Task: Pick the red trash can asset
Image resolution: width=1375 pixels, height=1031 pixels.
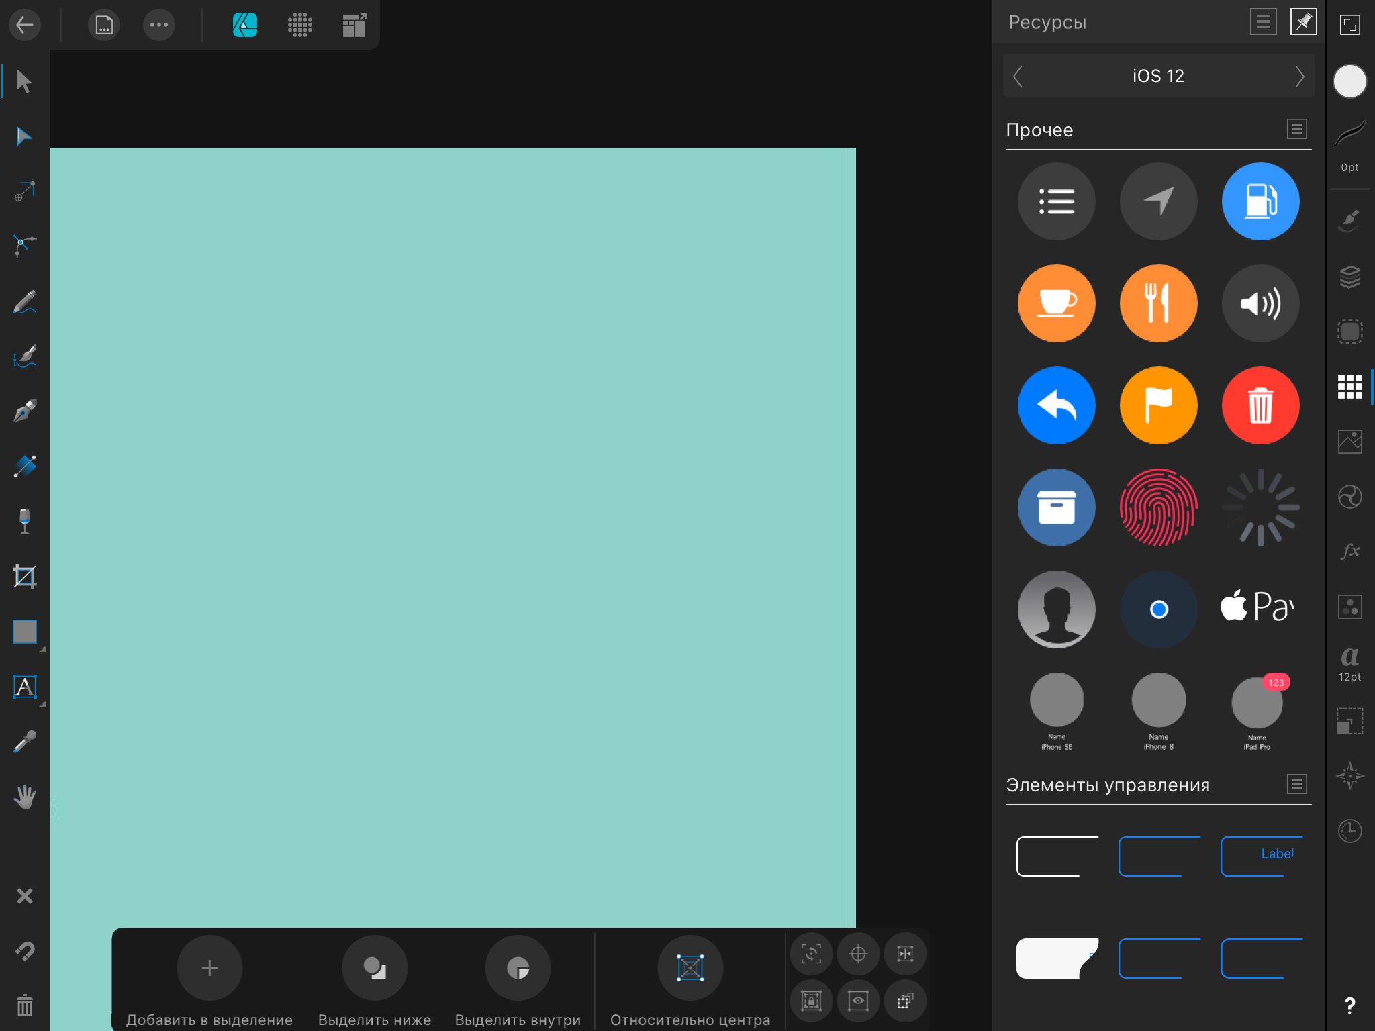Action: coord(1260,405)
